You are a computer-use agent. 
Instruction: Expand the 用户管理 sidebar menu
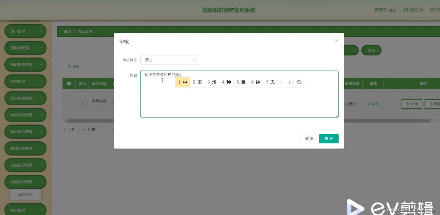tap(25, 31)
